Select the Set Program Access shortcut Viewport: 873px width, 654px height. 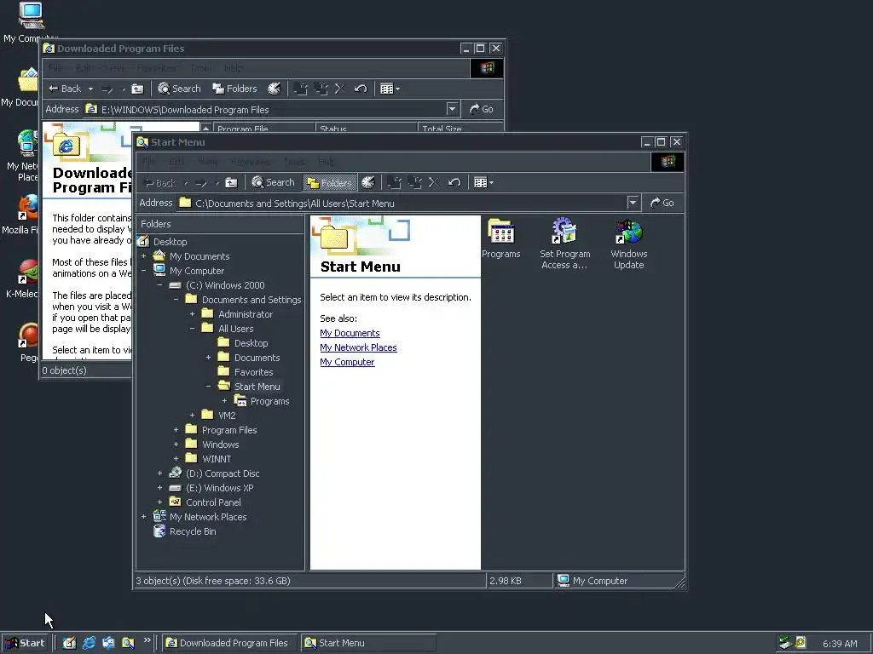(x=564, y=244)
